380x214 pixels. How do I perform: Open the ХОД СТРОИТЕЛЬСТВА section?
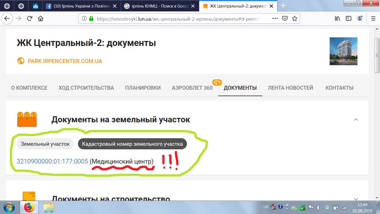86,88
